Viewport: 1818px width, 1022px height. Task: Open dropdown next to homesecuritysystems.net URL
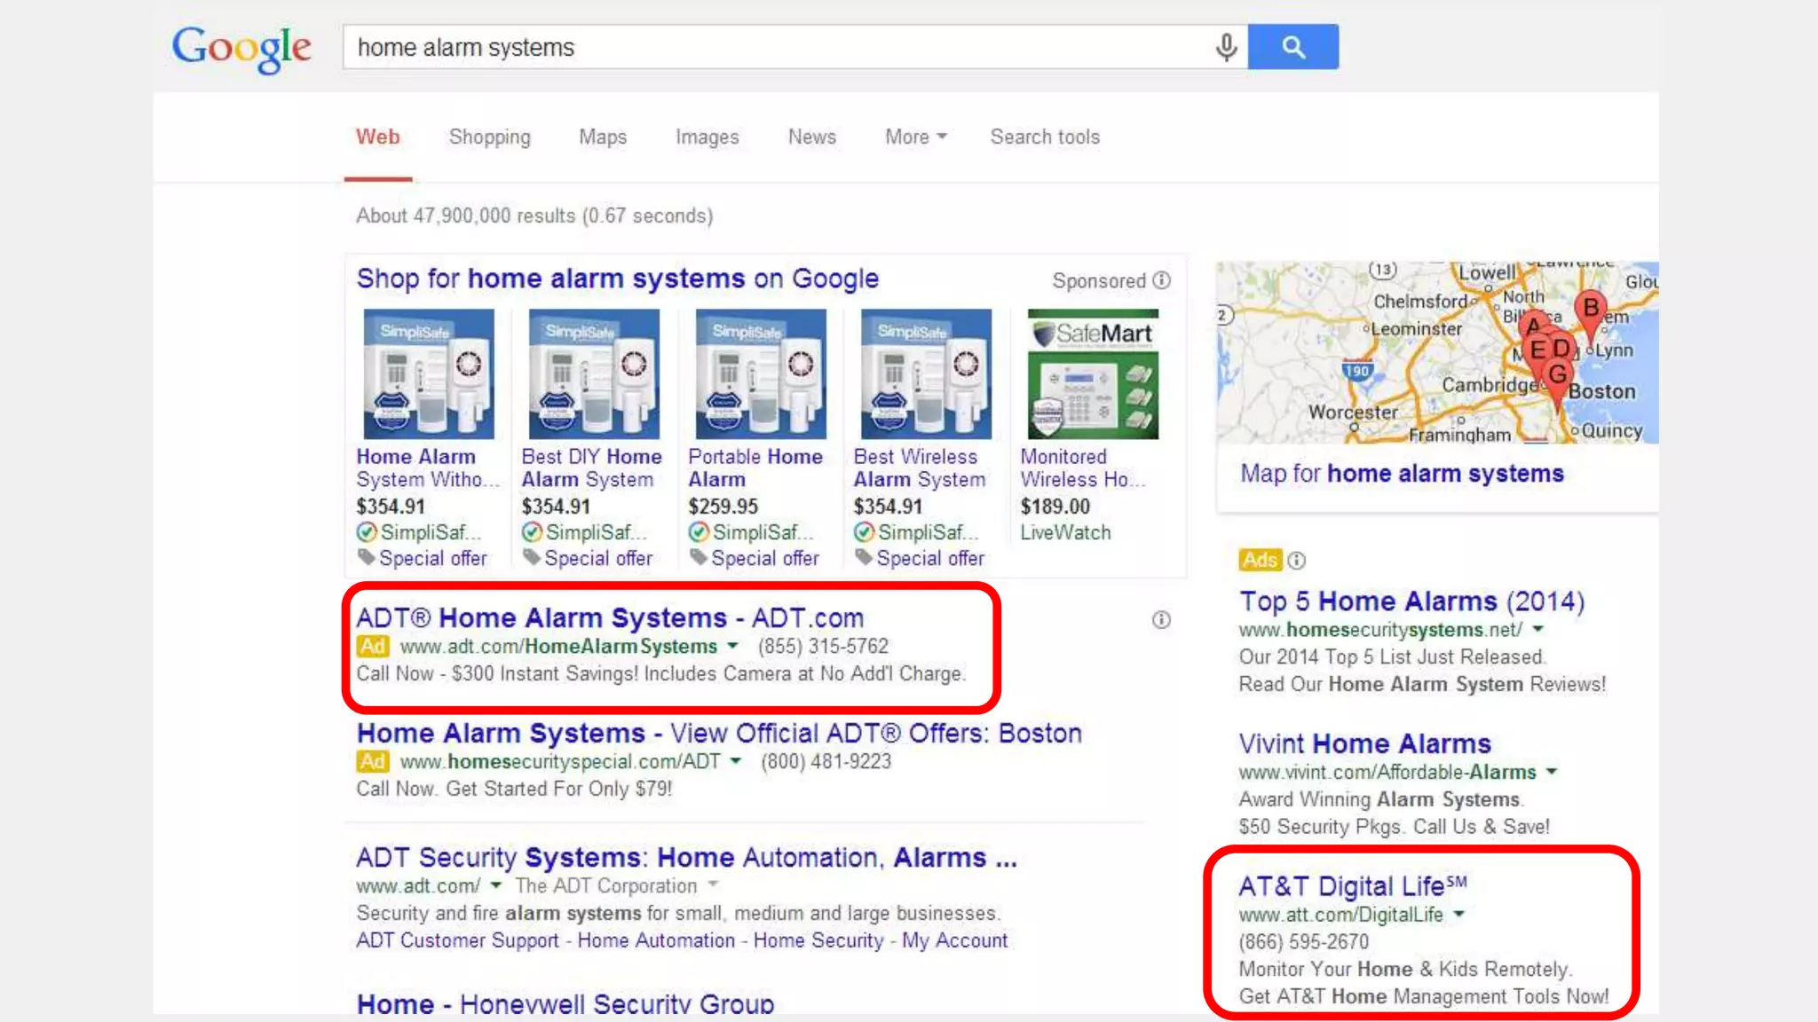(x=1538, y=629)
